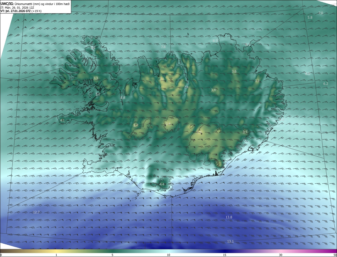
Task: Click the value label 3.4 on the map
Action: point(214,90)
